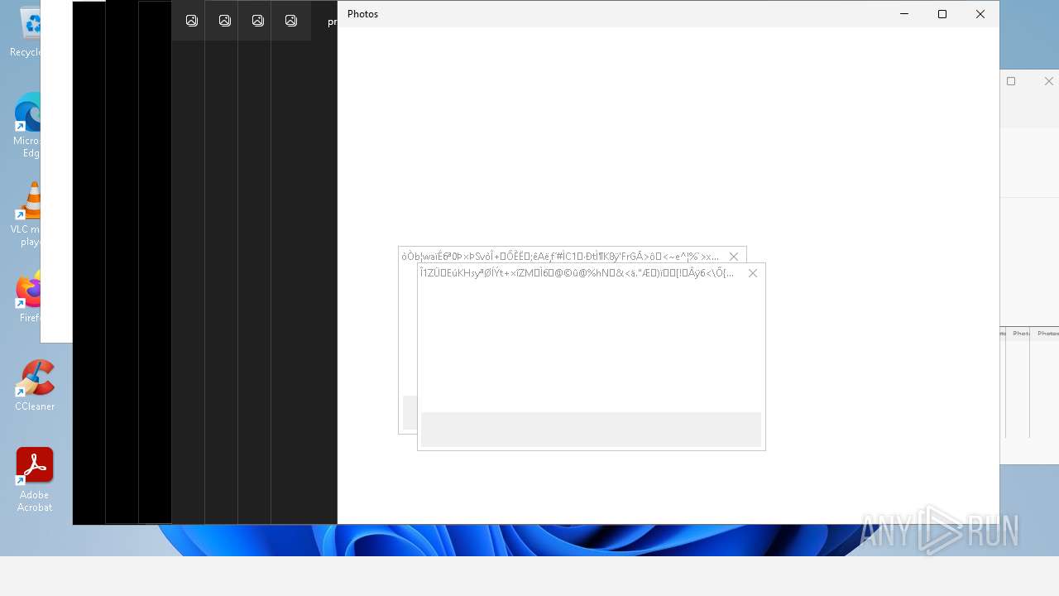Click the Photos title text
Image resolution: width=1059 pixels, height=596 pixels.
coord(362,14)
